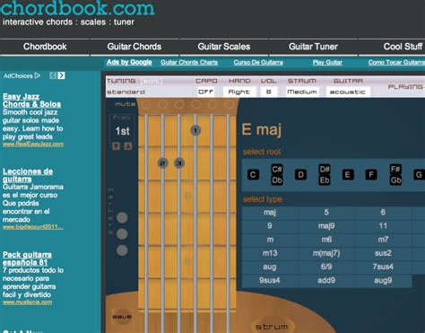Open the Curso De Guitarra link
Image resolution: width=425 pixels, height=333 pixels.
[258, 62]
